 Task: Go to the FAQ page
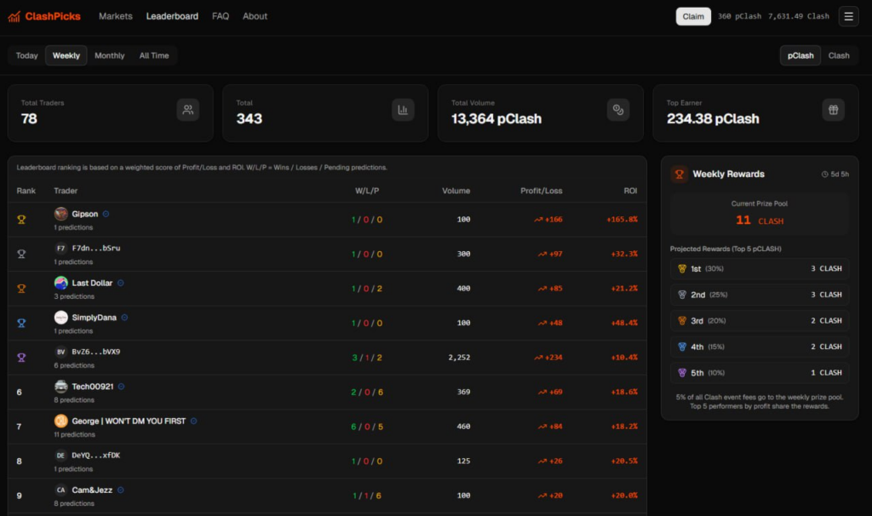pos(221,16)
